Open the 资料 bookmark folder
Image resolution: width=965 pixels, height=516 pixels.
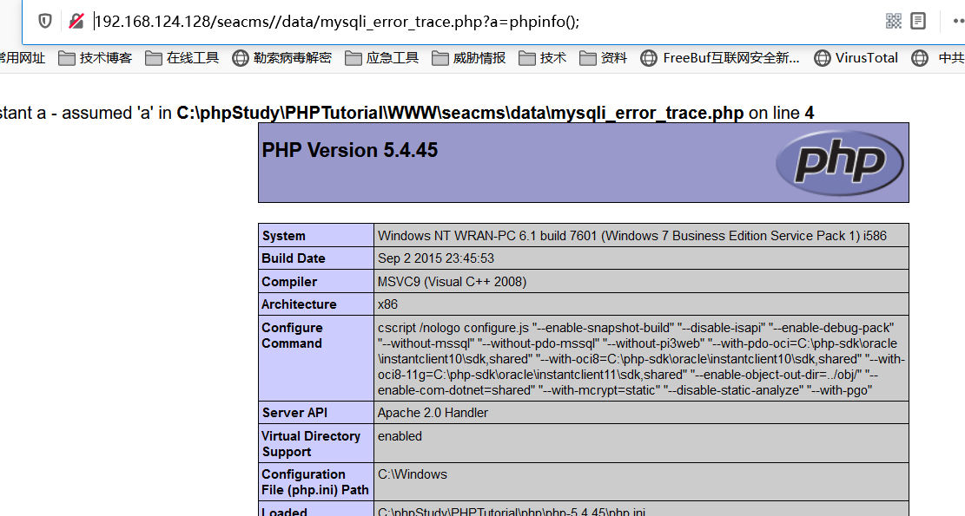tap(603, 58)
